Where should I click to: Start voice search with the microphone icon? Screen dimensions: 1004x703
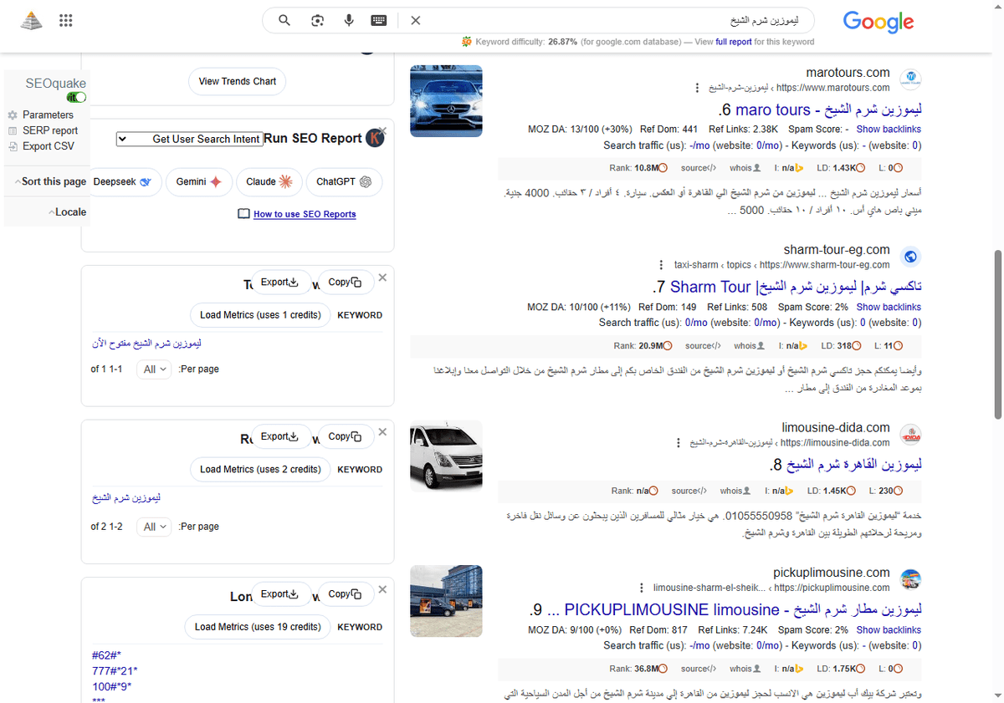coord(349,20)
